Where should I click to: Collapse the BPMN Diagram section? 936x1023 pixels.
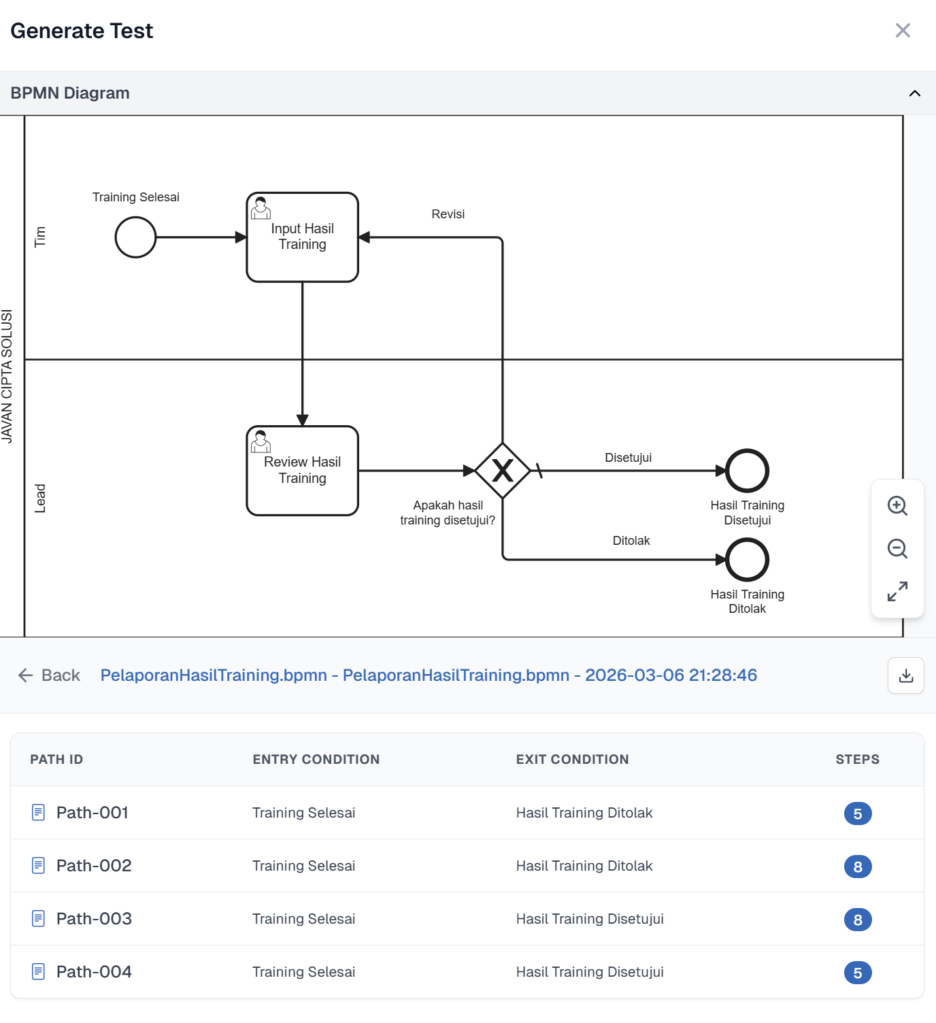(914, 93)
